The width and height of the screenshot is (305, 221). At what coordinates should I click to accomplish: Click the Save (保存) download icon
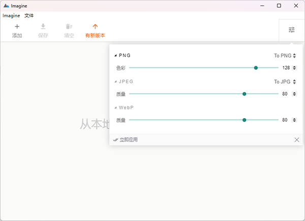tap(43, 26)
